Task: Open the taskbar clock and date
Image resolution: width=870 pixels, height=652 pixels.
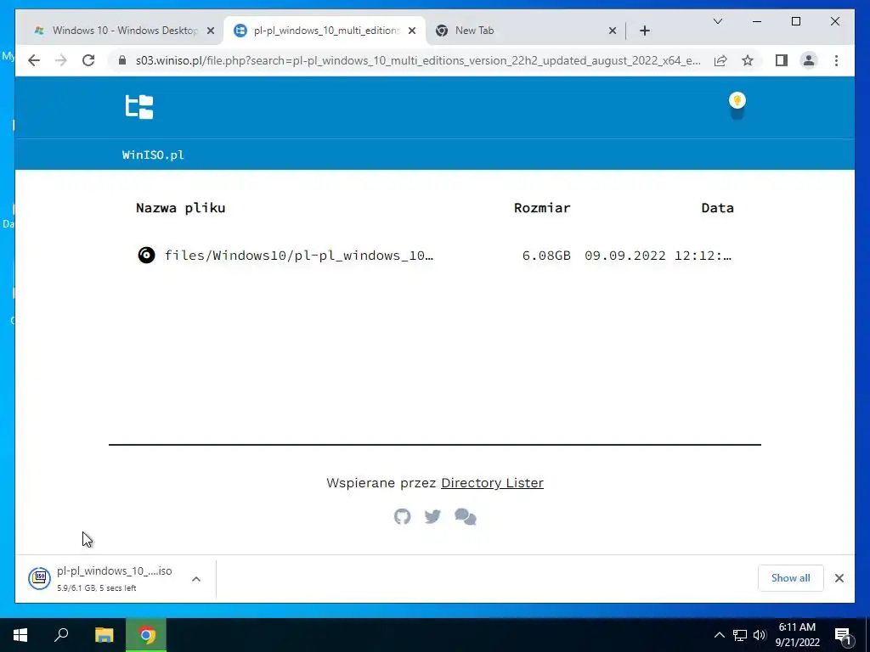Action: 797,635
